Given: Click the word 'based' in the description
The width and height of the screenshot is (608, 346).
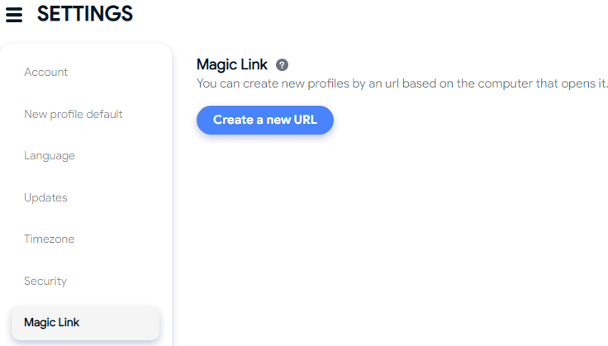Looking at the screenshot, I should (x=419, y=83).
